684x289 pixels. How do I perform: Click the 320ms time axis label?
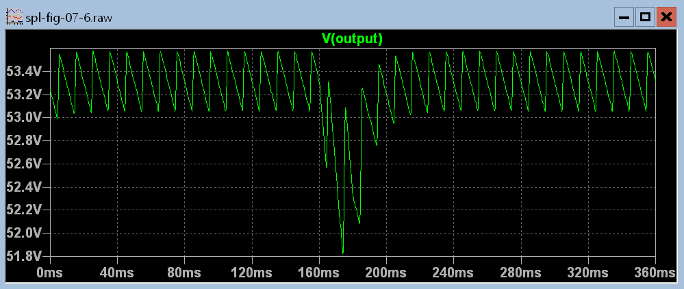588,273
